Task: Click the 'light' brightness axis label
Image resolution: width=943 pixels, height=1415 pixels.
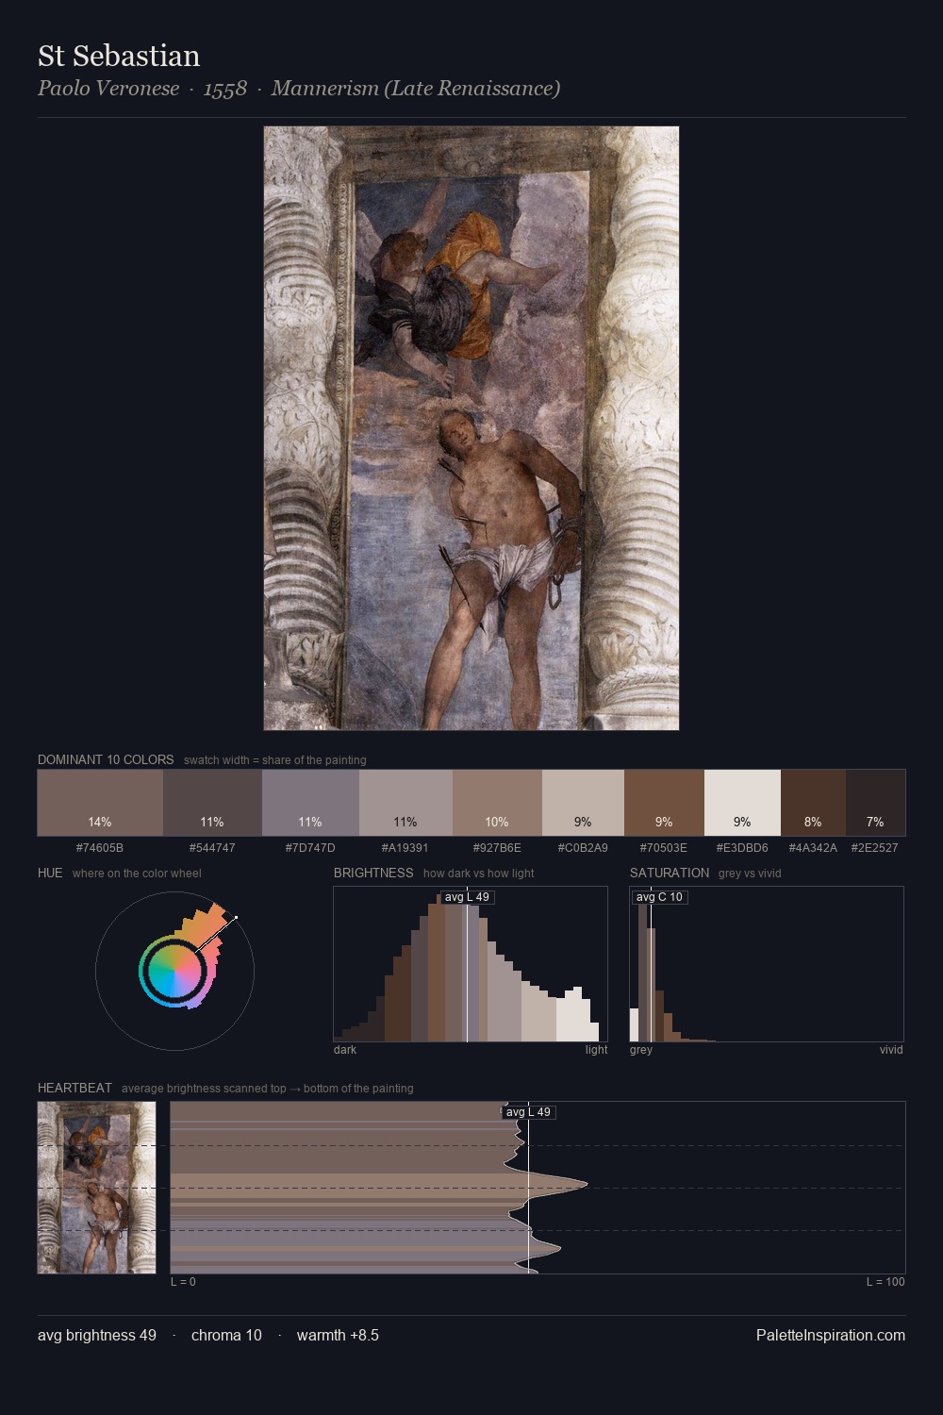Action: pos(596,1050)
